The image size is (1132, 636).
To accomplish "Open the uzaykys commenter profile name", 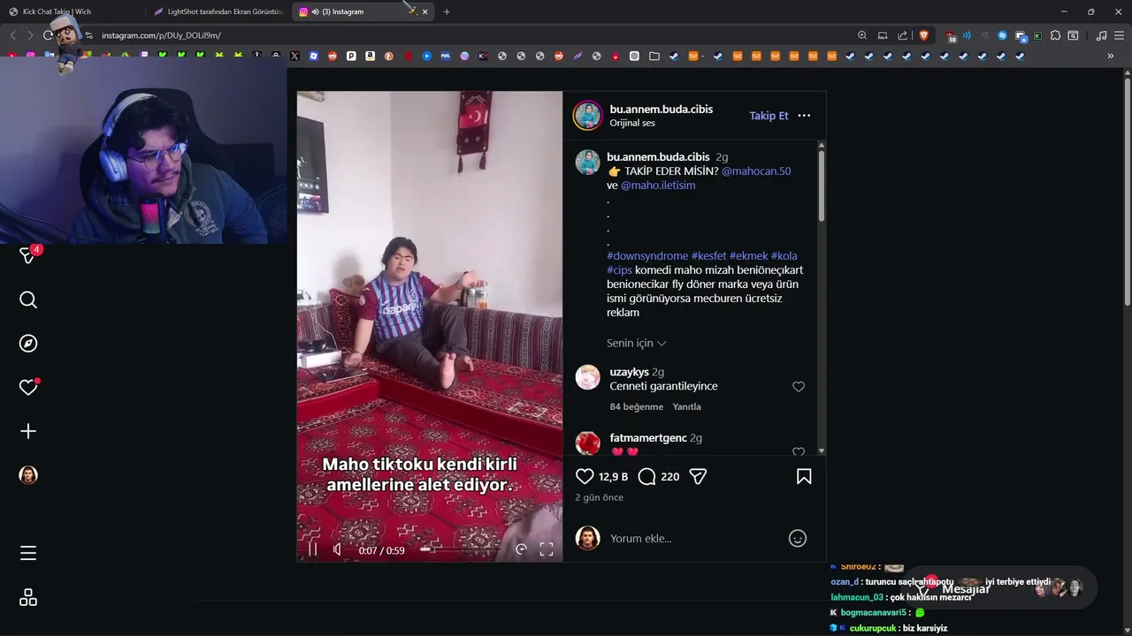I will click(x=629, y=372).
